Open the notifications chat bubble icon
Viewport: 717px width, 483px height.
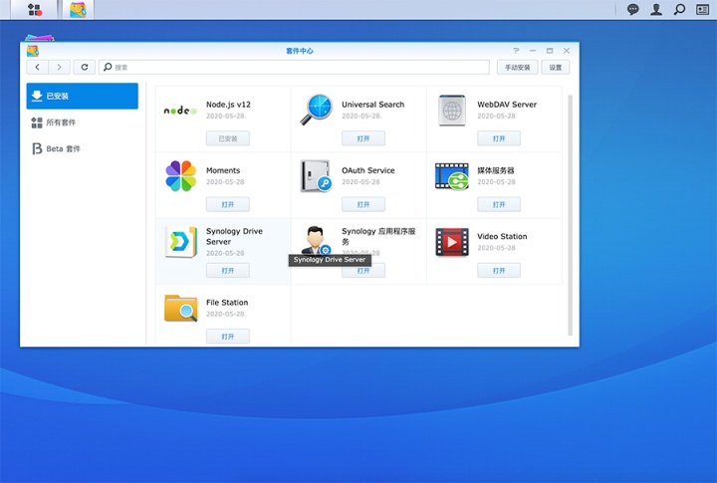point(633,10)
